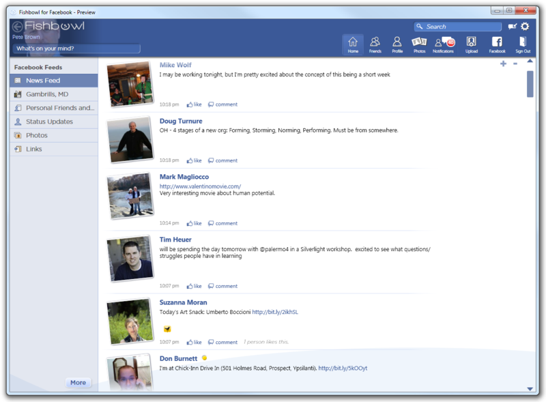Comment on Mark Magliocco's post
Viewport: 546px width, 402px height.
(x=222, y=223)
